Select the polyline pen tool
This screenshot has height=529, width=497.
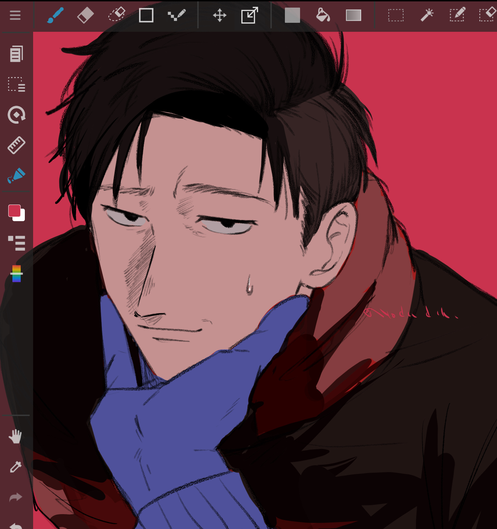[177, 15]
